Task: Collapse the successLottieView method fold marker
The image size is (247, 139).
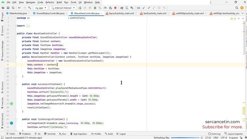Action: [x=16, y=84]
